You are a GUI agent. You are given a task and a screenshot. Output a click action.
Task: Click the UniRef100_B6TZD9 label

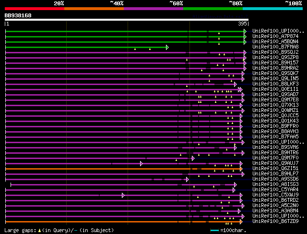tap(275, 222)
